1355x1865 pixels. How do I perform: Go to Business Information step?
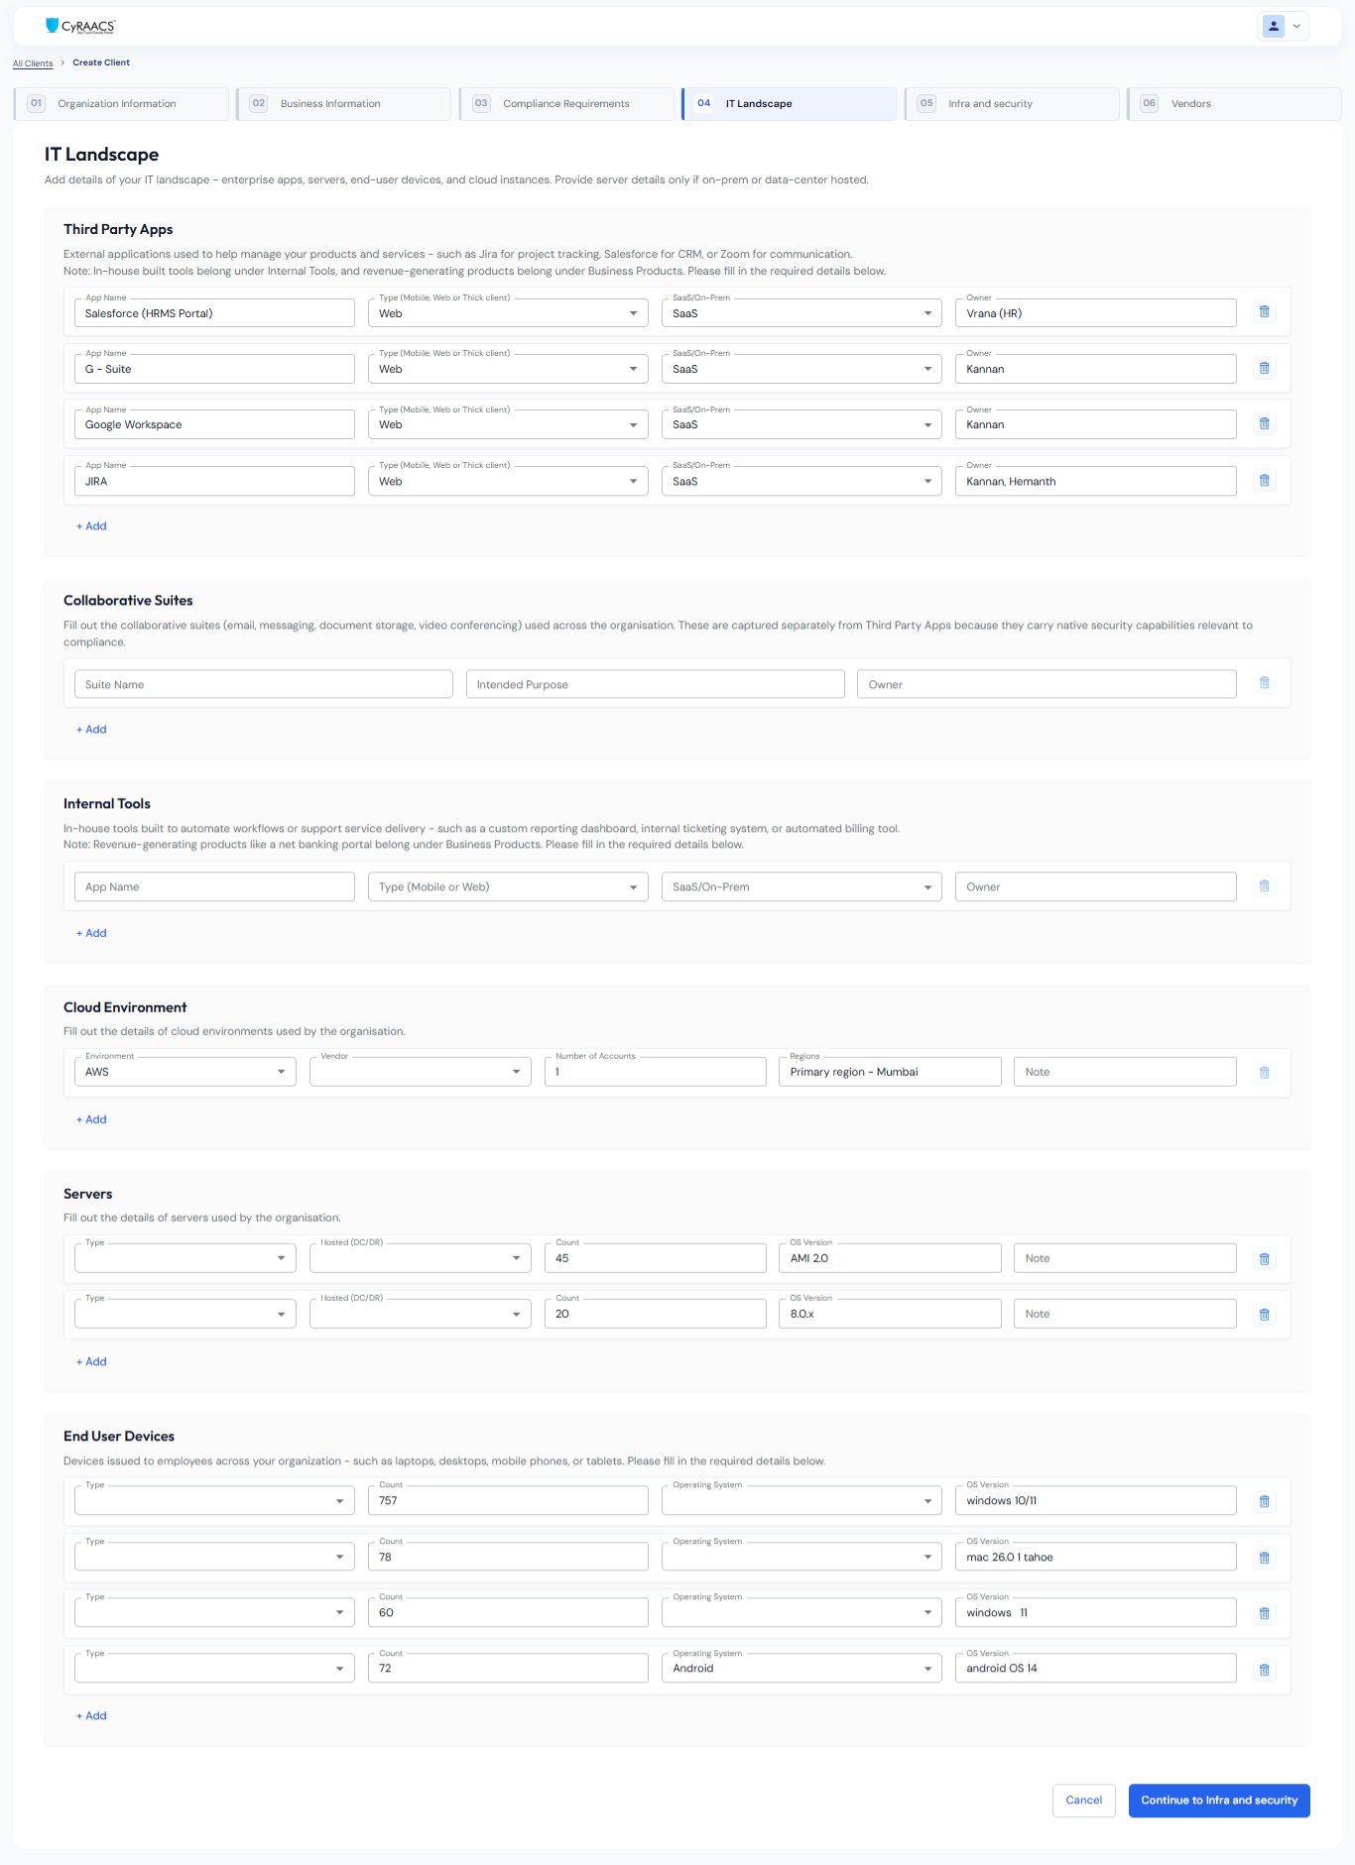tap(344, 103)
